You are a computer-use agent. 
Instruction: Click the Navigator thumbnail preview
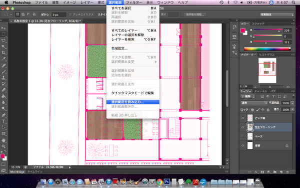(267, 70)
